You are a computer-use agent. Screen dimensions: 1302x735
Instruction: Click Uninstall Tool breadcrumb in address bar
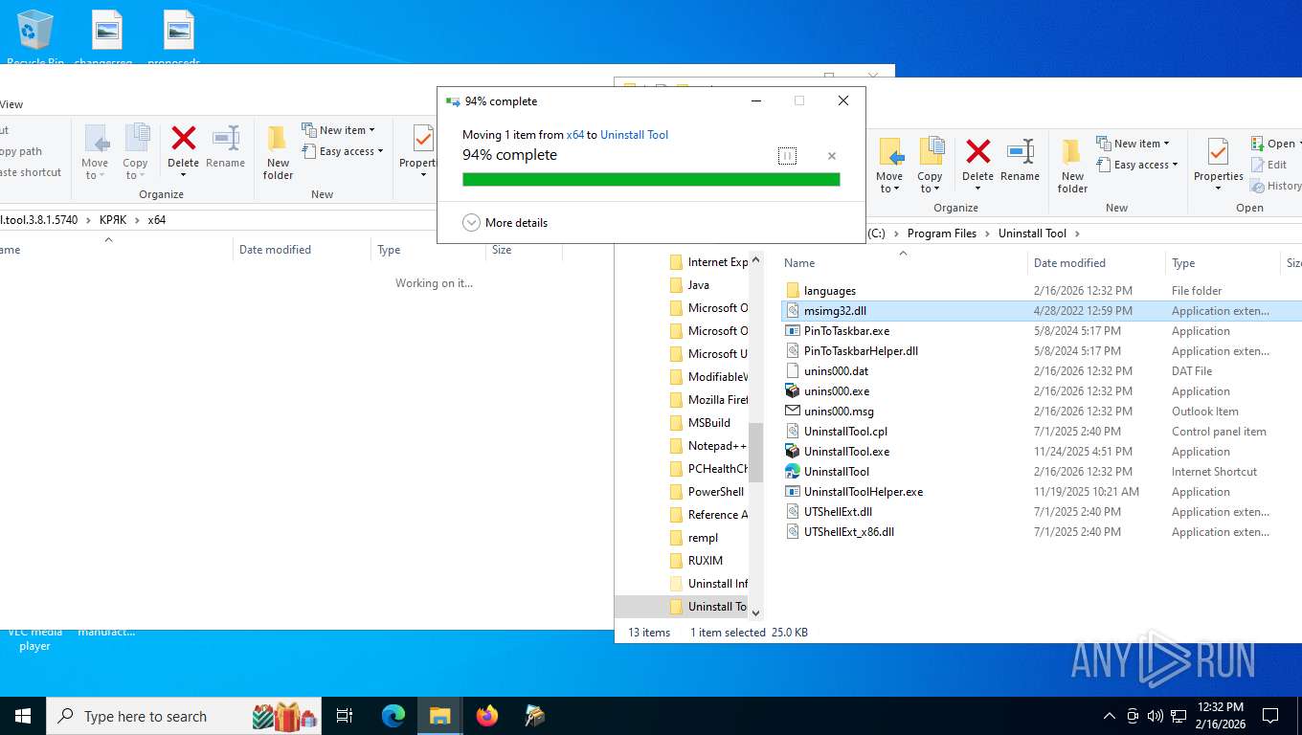tap(1032, 234)
